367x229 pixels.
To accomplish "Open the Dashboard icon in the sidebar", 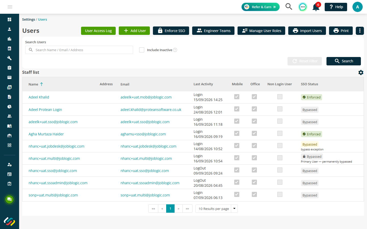I will (x=9, y=19).
